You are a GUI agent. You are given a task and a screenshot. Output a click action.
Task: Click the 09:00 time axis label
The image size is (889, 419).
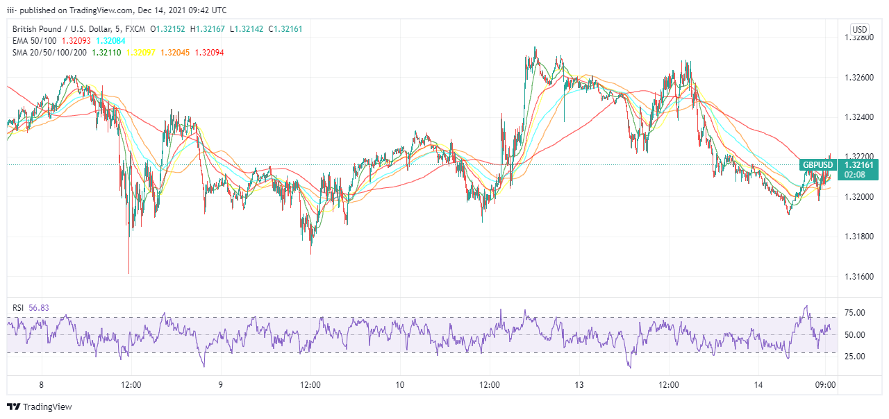825,385
